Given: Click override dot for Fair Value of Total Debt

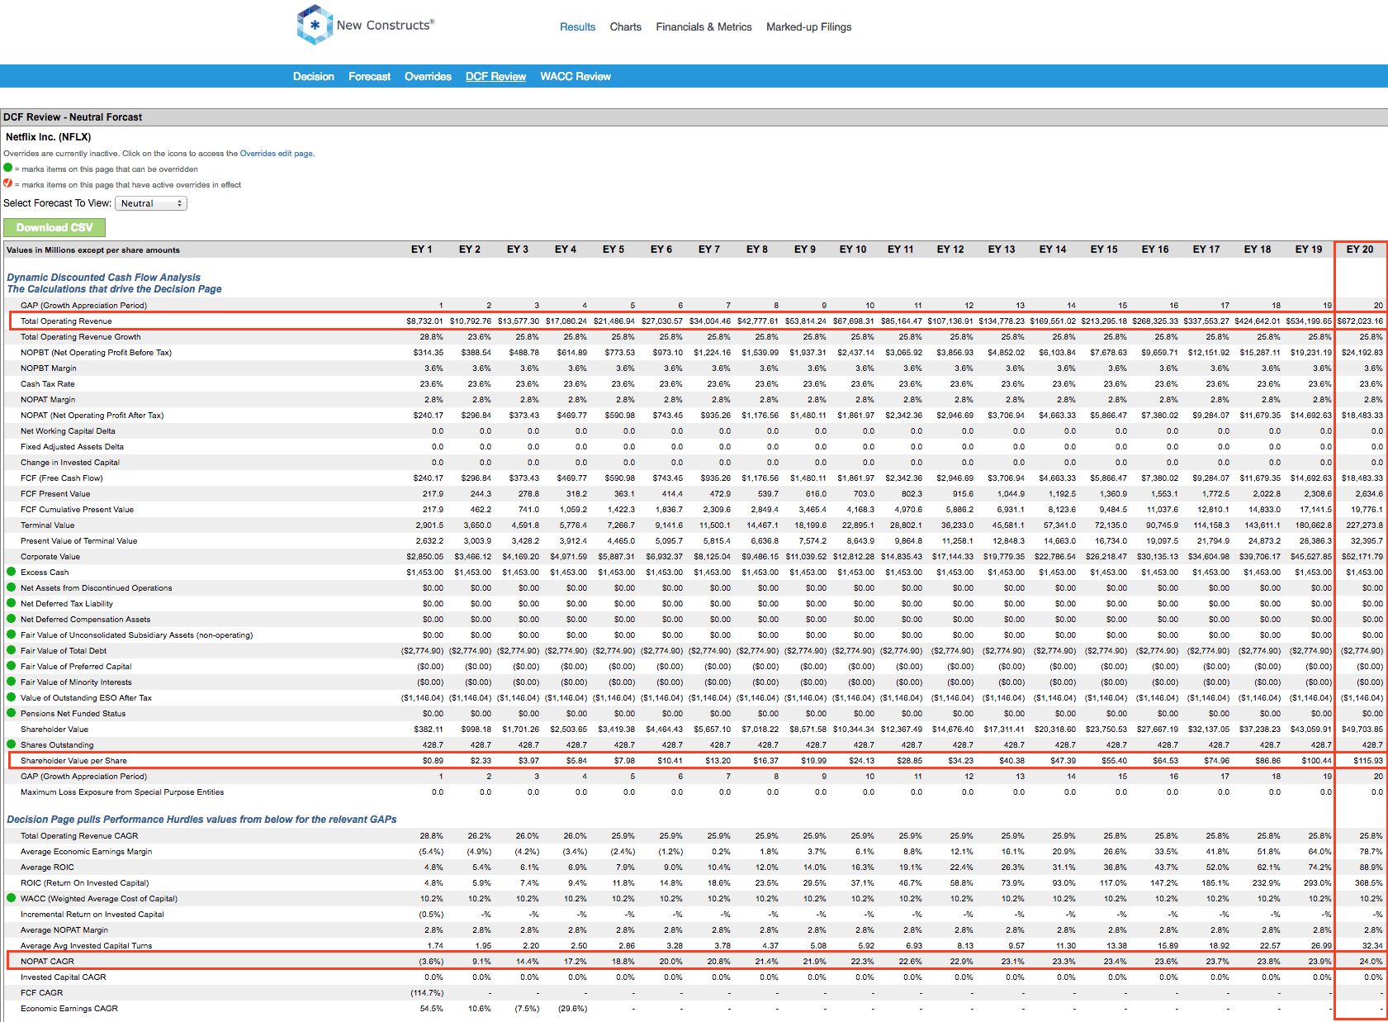Looking at the screenshot, I should coord(12,650).
